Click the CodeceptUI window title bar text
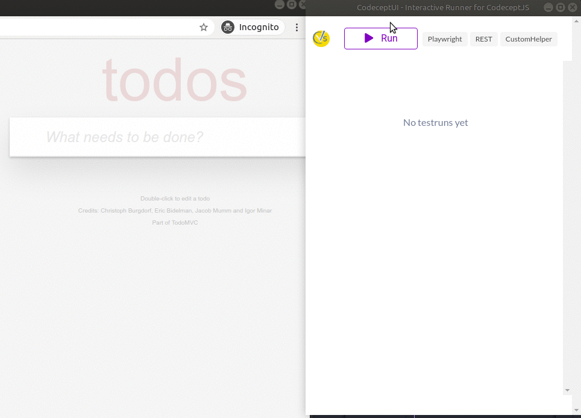Image resolution: width=581 pixels, height=418 pixels. (x=443, y=7)
